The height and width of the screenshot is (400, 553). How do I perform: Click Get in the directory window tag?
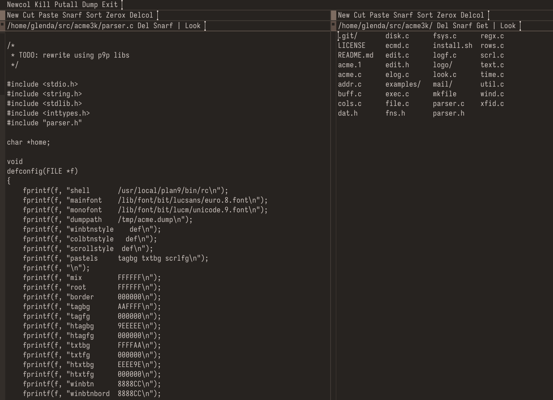coord(482,26)
